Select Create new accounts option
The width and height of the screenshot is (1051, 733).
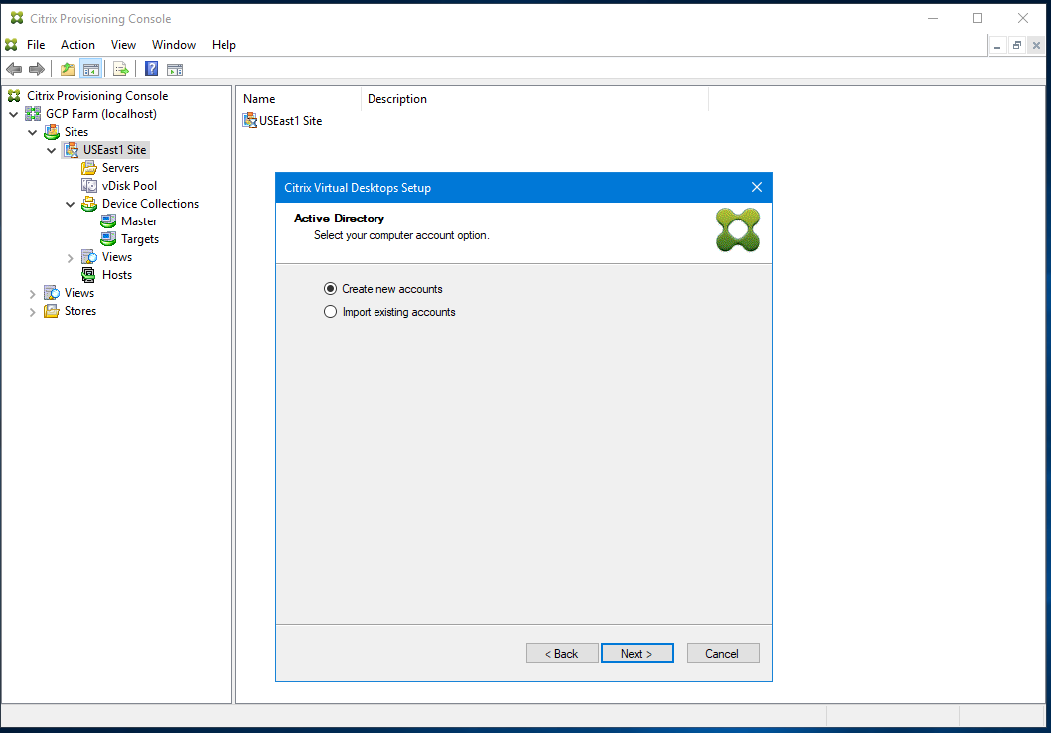click(x=330, y=289)
